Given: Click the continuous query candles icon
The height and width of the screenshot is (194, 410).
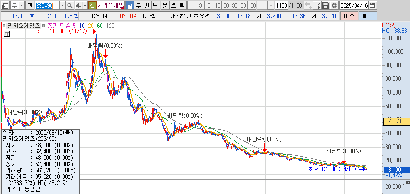Looking at the screenshot, I should point(308,5).
